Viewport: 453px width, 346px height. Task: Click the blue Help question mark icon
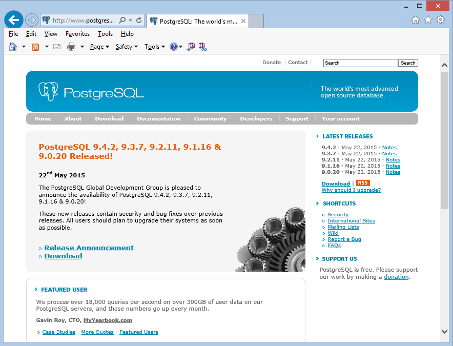point(174,47)
